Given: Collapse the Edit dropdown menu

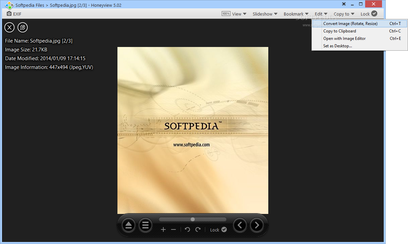Looking at the screenshot, I should [x=321, y=14].
